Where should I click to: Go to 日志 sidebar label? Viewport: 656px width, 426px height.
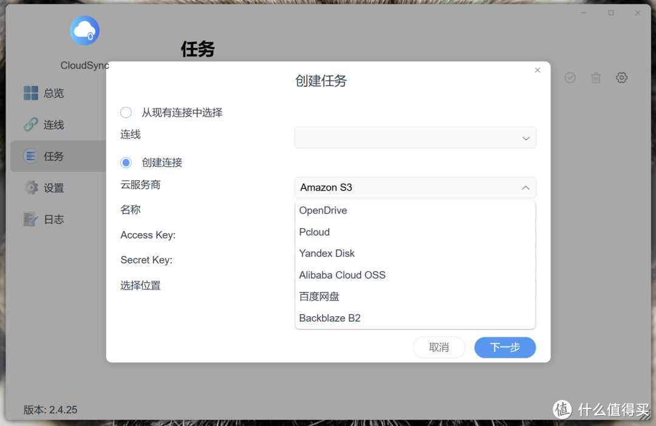[53, 220]
